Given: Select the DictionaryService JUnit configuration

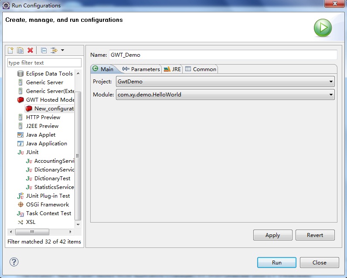Looking at the screenshot, I should (x=54, y=170).
